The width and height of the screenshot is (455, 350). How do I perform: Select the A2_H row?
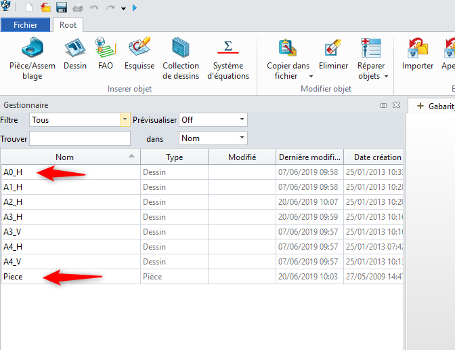[202, 202]
